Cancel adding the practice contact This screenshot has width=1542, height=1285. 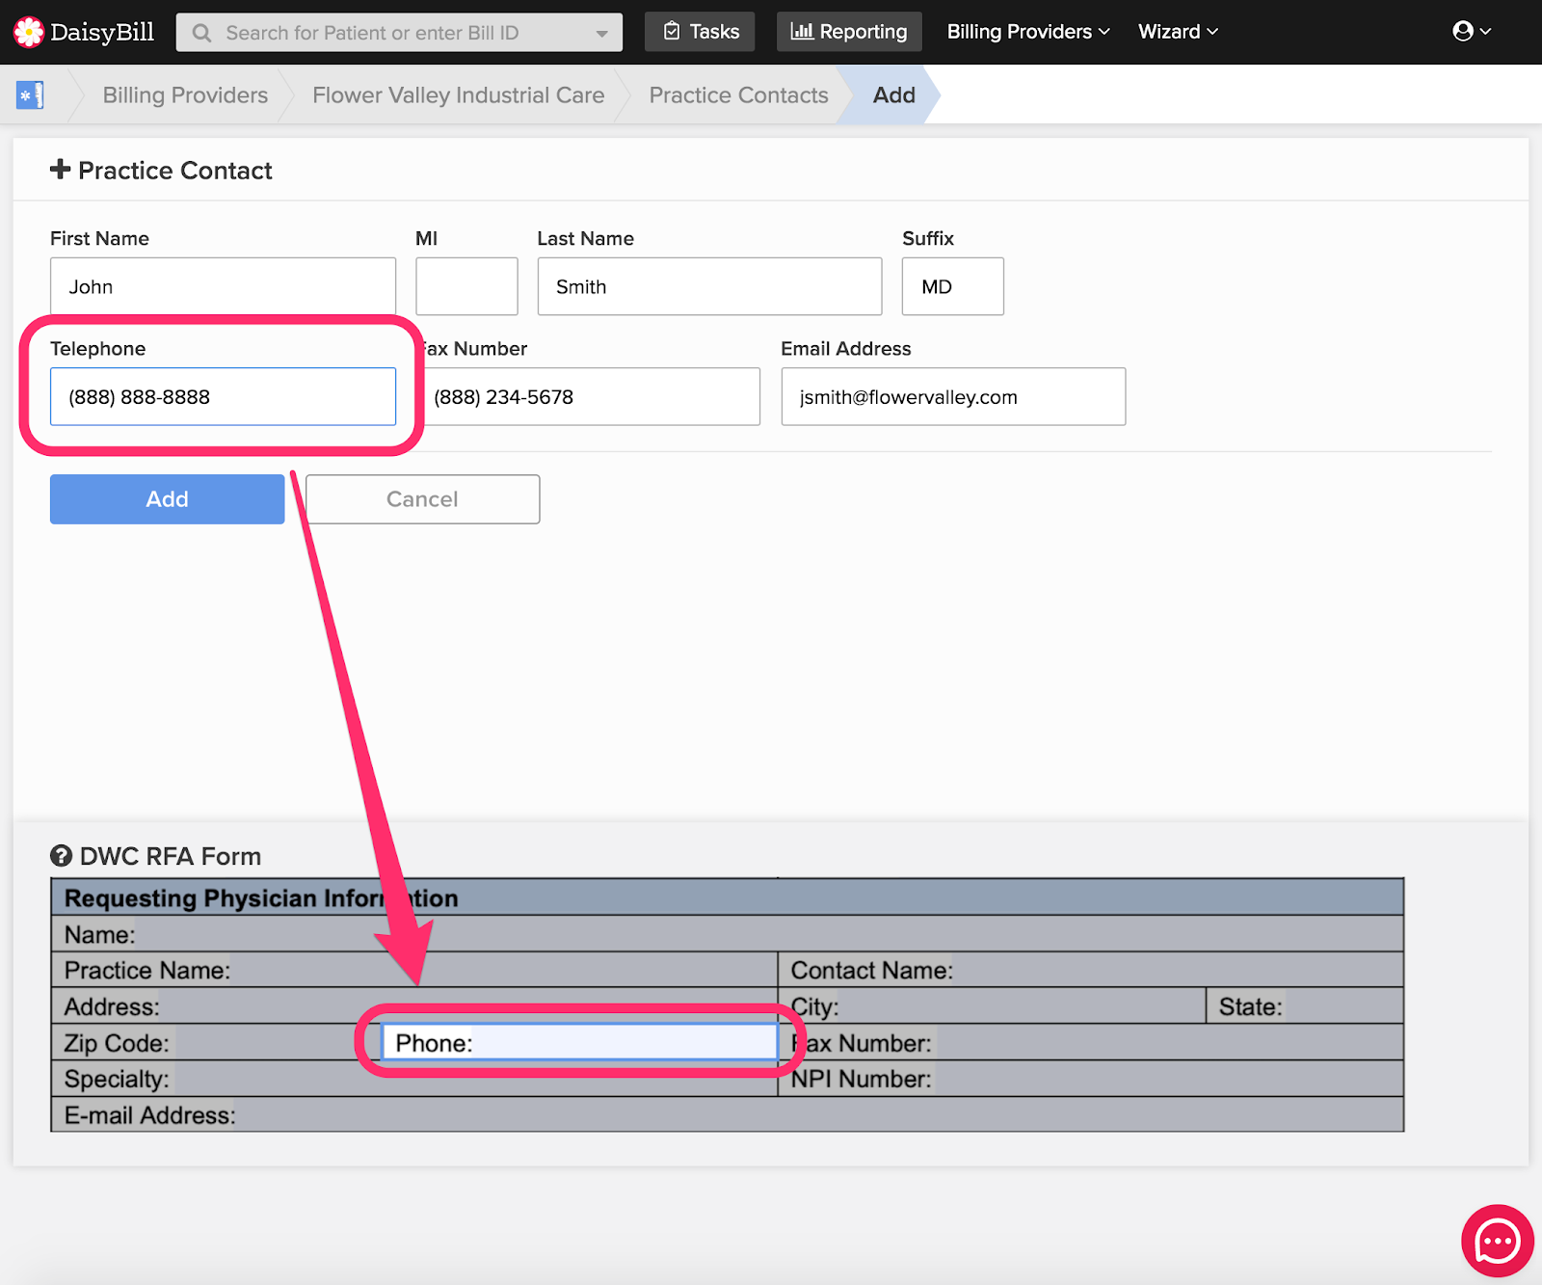422,499
